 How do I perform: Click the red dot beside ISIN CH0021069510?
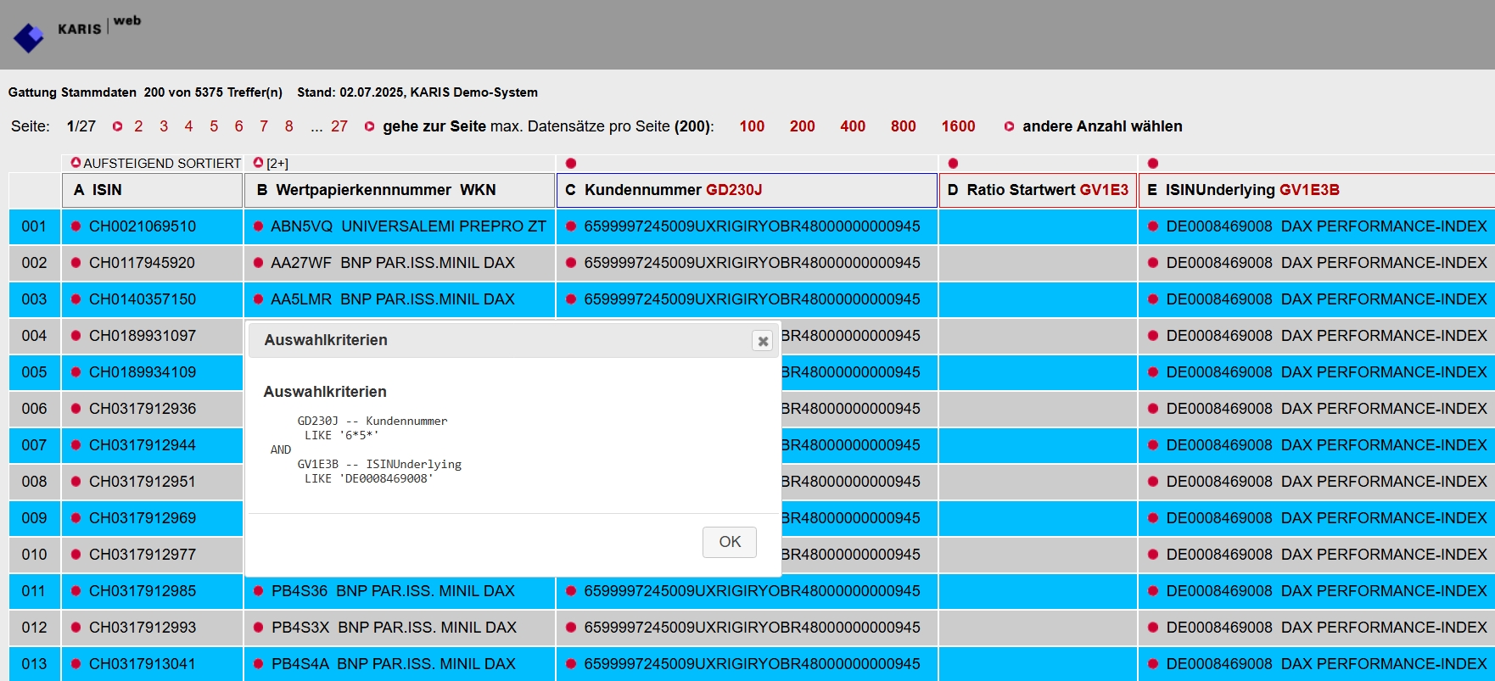[x=76, y=226]
